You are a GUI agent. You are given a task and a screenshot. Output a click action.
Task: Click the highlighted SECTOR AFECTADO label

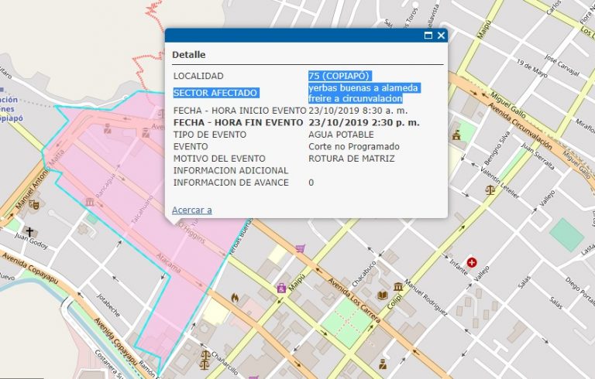point(214,93)
